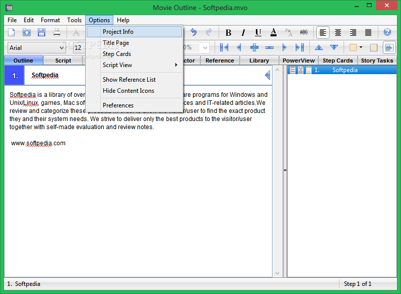Add a new step with the plus icon
Screen dimensions: 401x294
pos(254,47)
